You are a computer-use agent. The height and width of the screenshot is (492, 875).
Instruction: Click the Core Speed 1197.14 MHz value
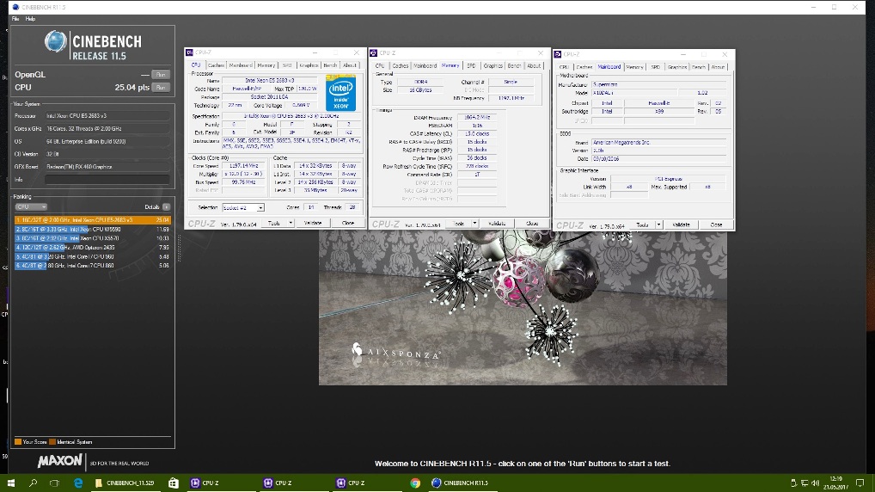tap(243, 166)
